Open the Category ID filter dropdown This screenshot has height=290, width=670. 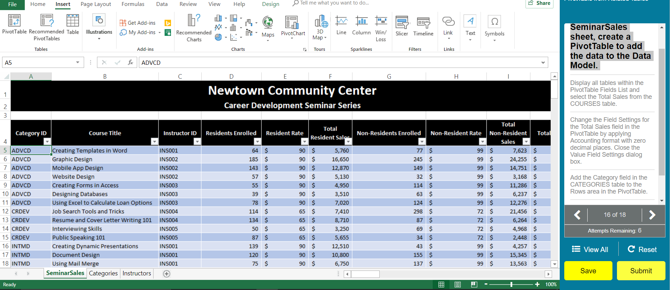(47, 141)
